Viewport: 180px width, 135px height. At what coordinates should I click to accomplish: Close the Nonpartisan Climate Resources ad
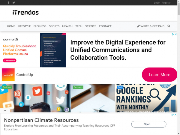[x=175, y=115]
